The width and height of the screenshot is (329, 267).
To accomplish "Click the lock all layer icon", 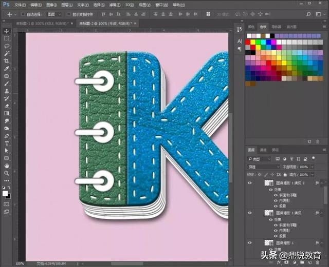I will (x=285, y=175).
